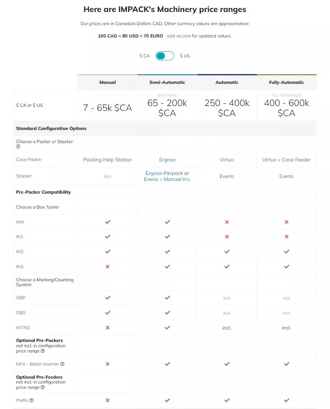
Task: Click the help icon beside Choose a Packer or Stacker
Action: tap(18, 146)
